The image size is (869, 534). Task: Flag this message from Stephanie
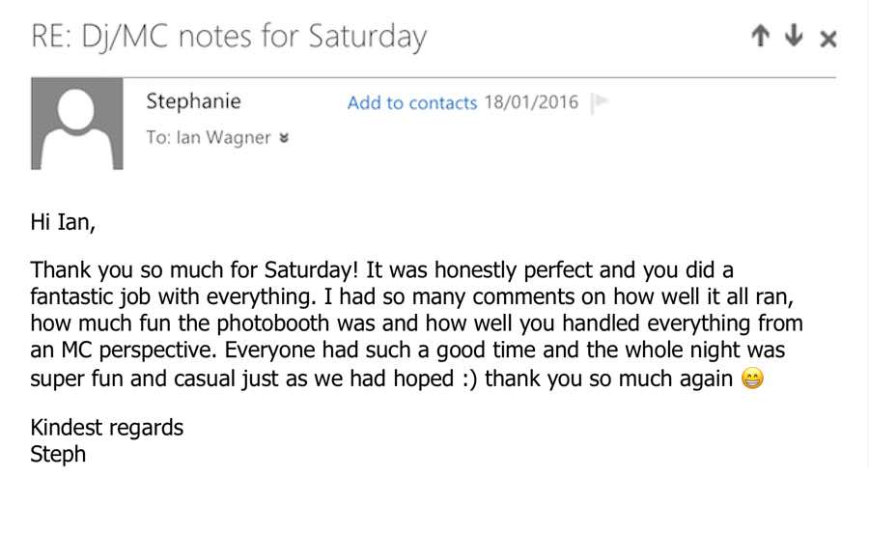pyautogui.click(x=599, y=102)
